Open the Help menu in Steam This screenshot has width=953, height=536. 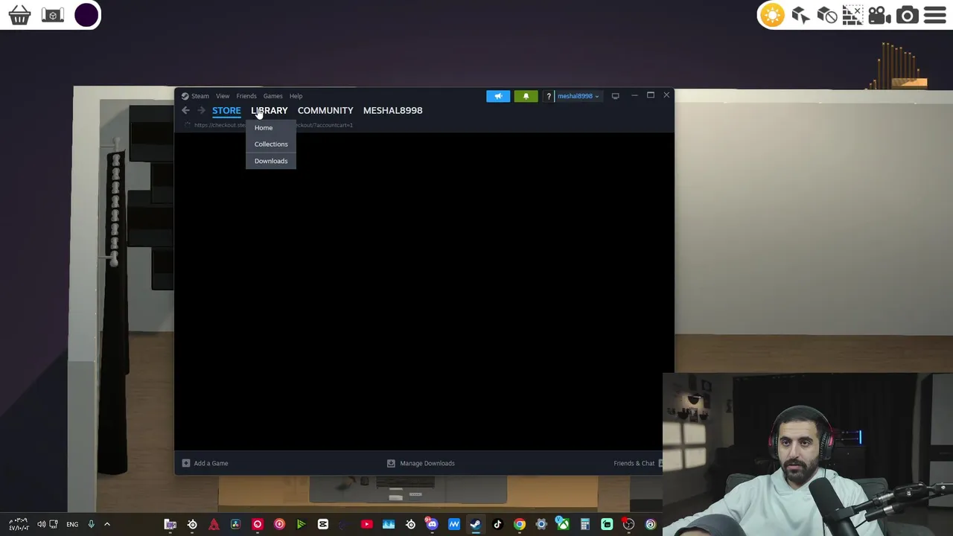[296, 96]
